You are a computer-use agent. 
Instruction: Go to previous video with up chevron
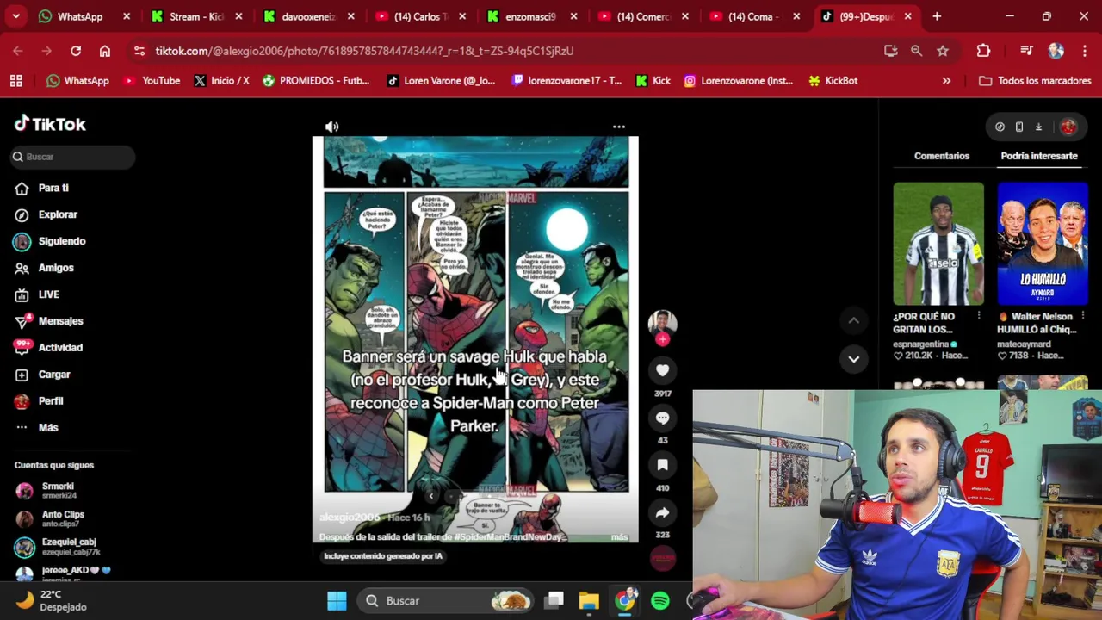pos(853,320)
